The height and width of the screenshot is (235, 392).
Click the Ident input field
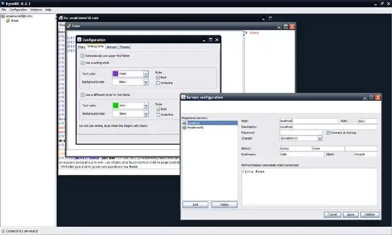[x=365, y=154]
